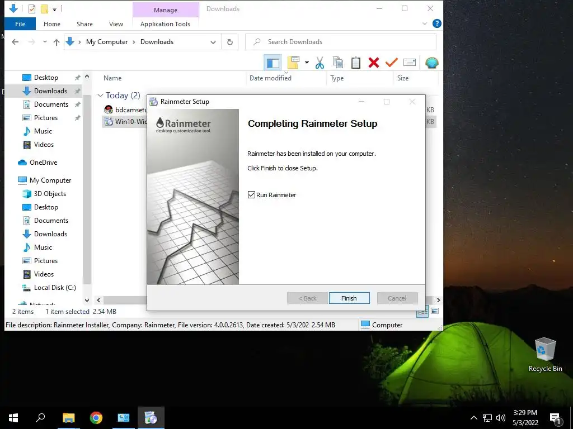The height and width of the screenshot is (429, 573).
Task: Go back with the Explorer back arrow
Action: 15,42
